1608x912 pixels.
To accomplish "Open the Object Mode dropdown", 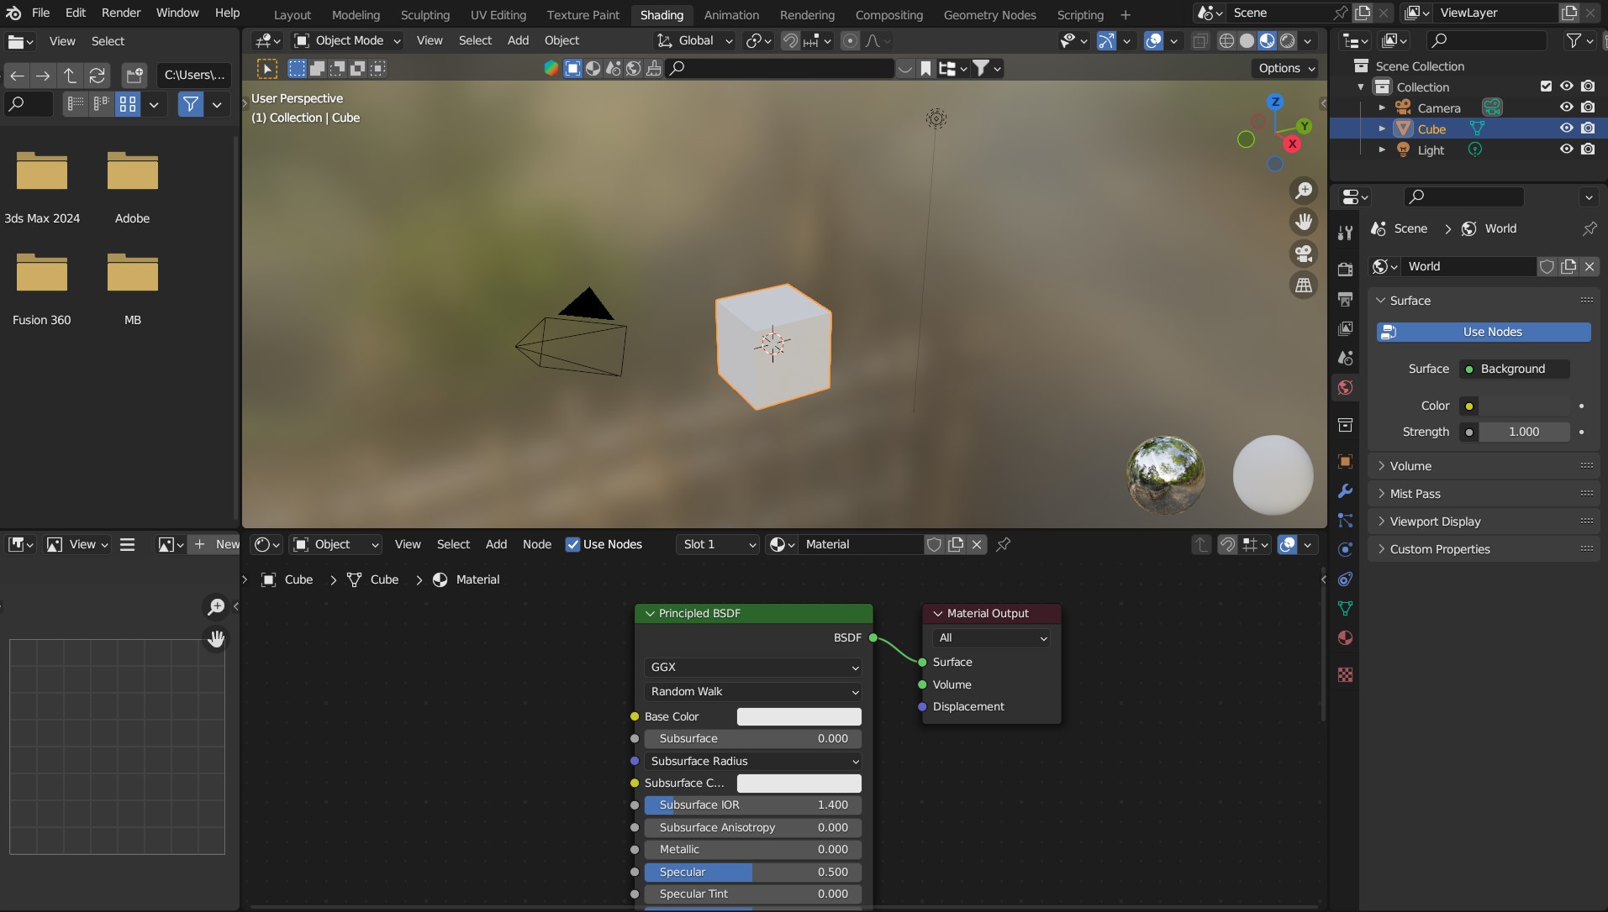I will [348, 40].
